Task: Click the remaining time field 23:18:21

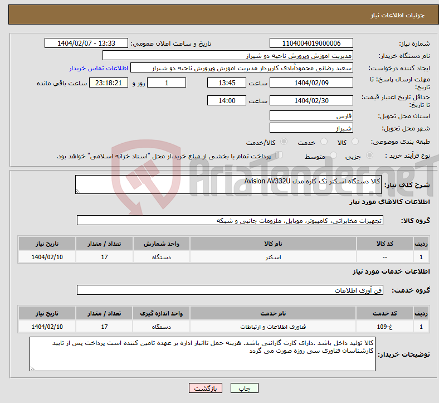Action: tap(109, 82)
